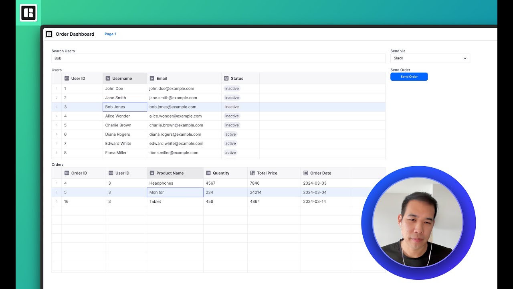Viewport: 513px width, 289px height.
Task: Select the Jane Smith username cell
Action: tap(125, 98)
